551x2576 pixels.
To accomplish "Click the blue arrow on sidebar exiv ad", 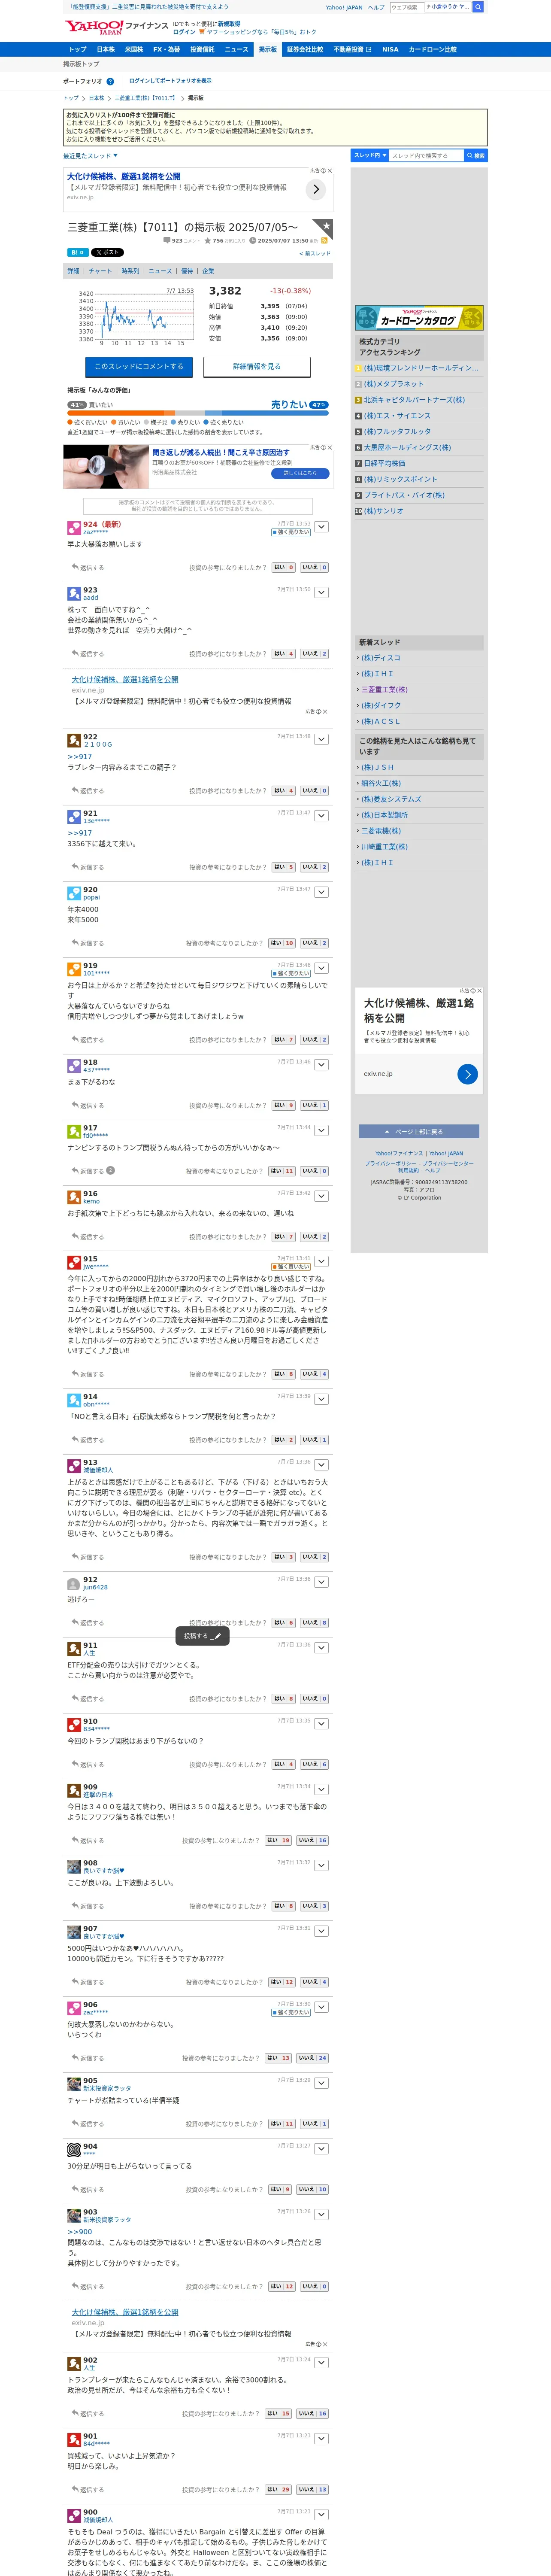I will pyautogui.click(x=467, y=1074).
